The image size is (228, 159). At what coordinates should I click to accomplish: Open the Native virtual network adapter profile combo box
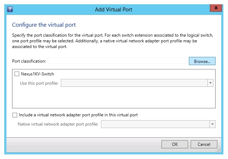155,124
